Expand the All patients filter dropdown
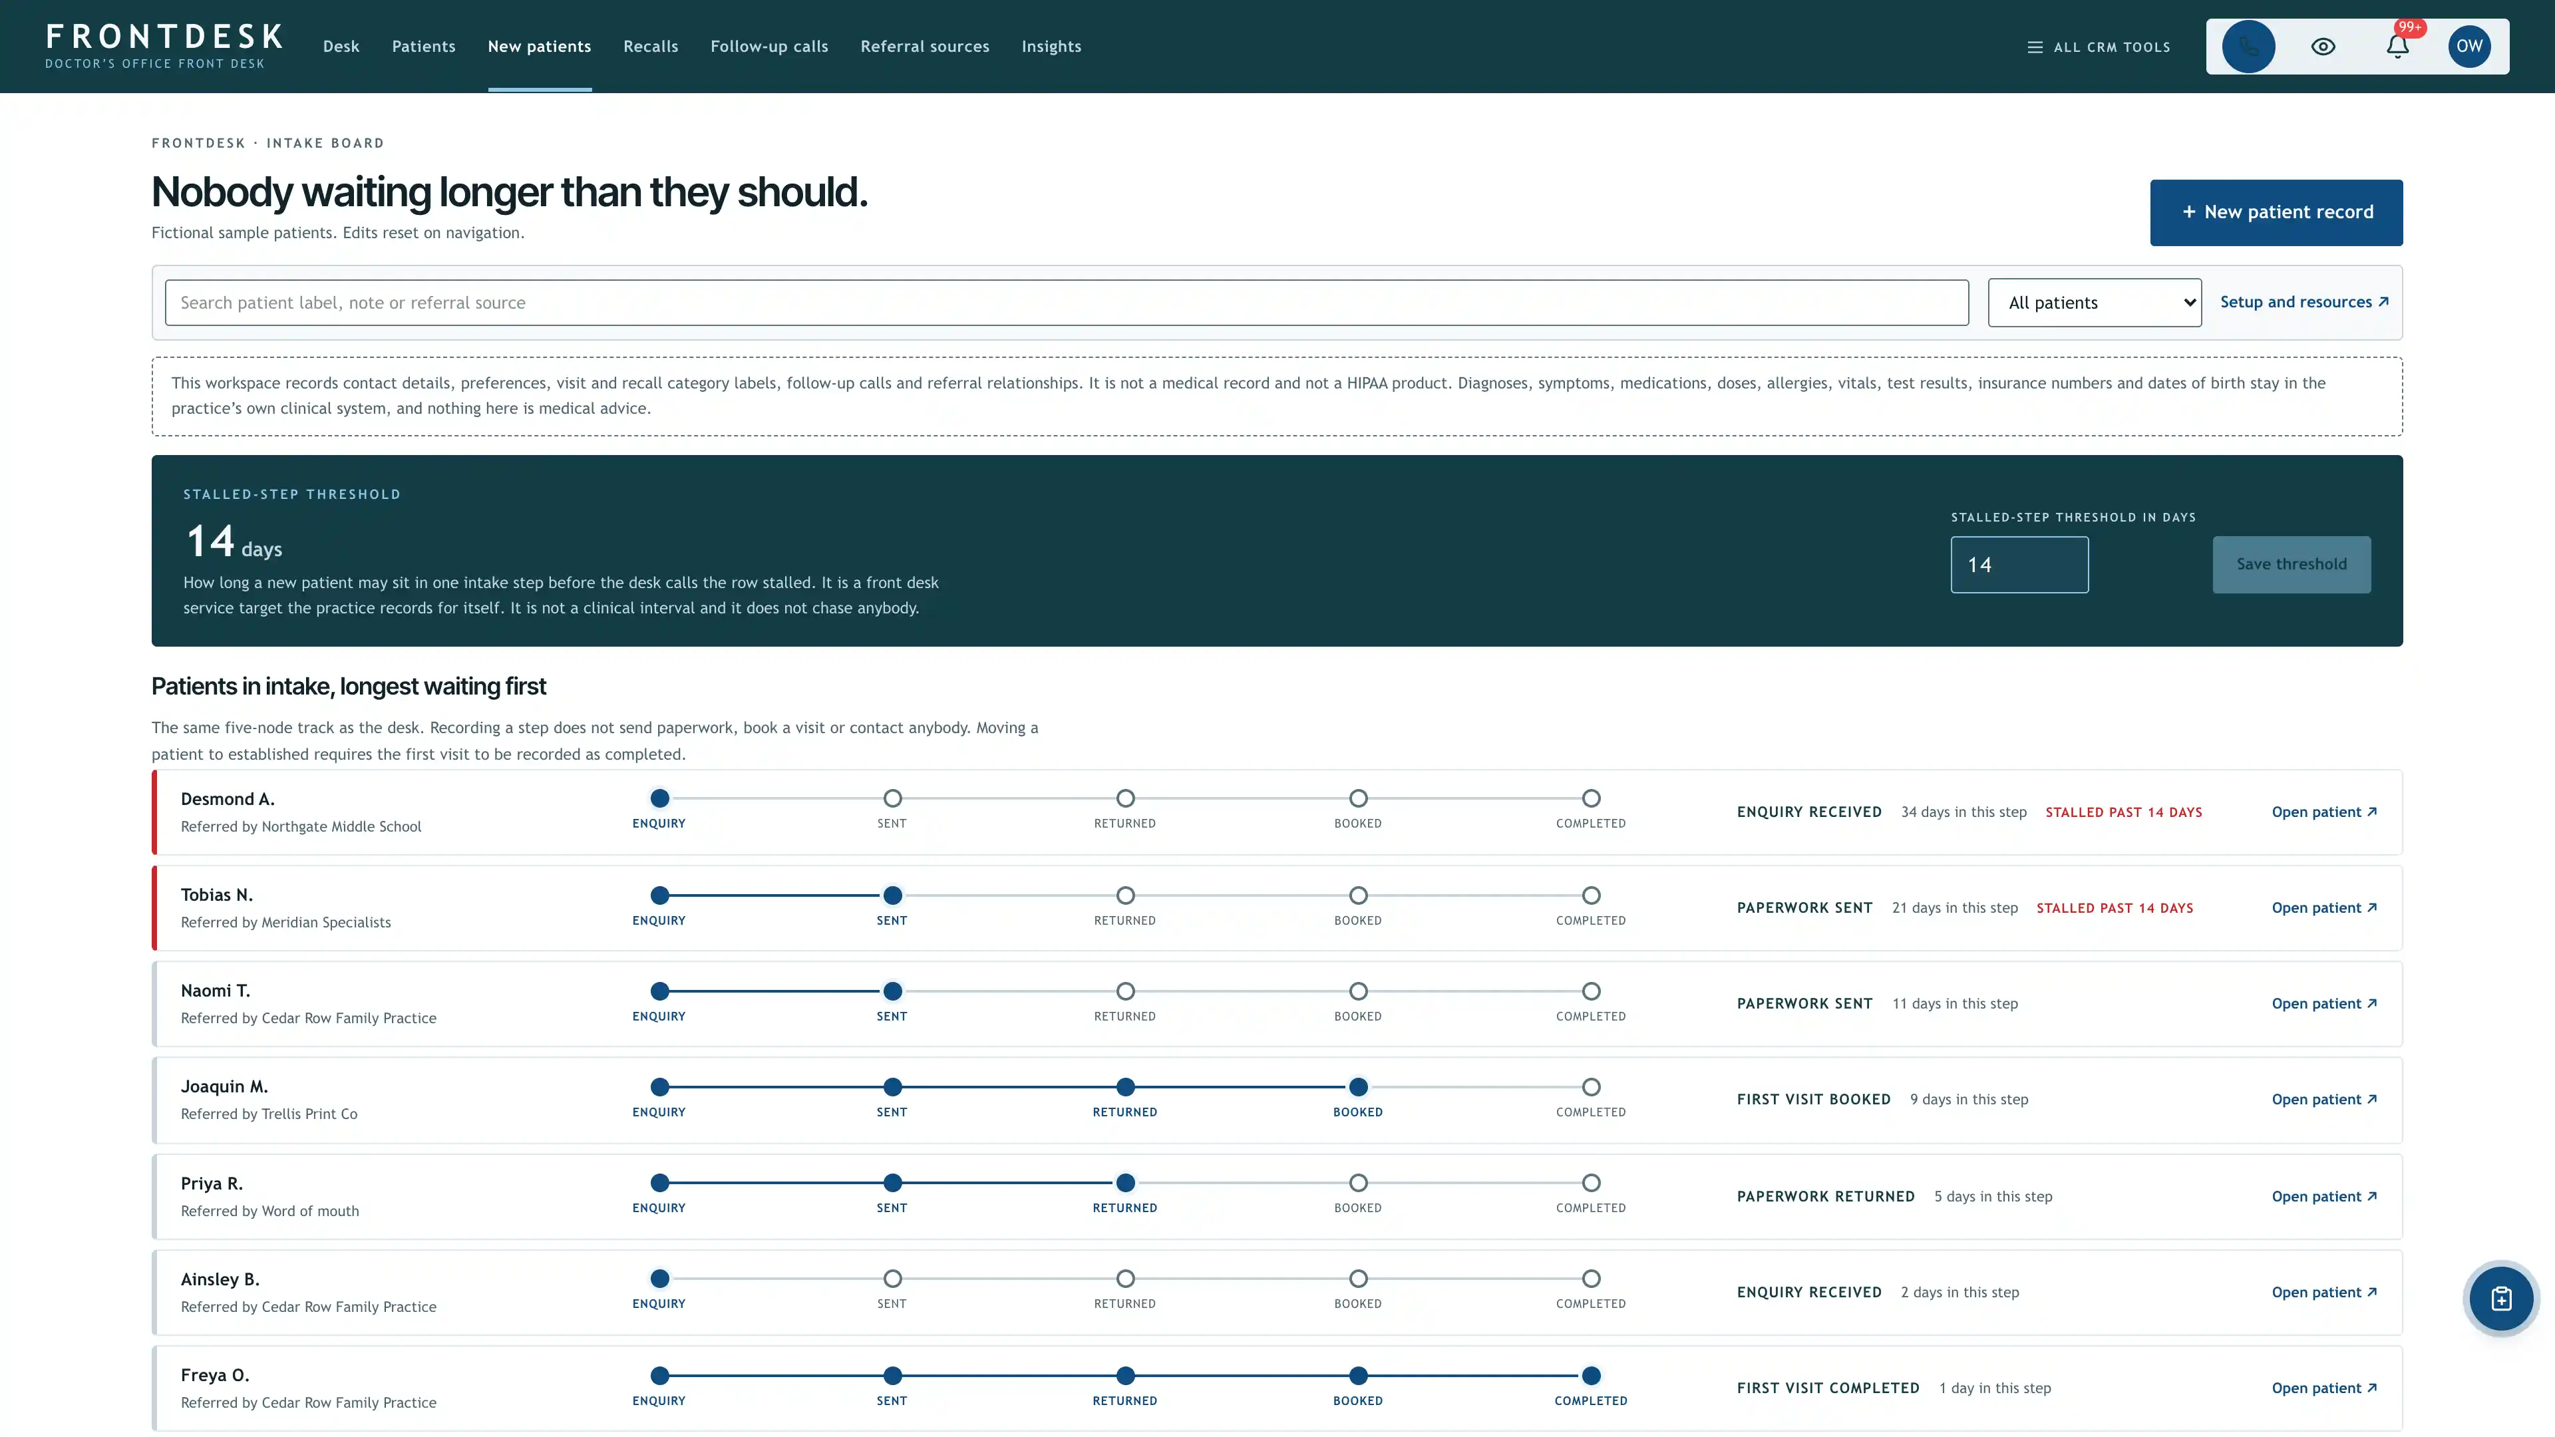 point(2095,303)
